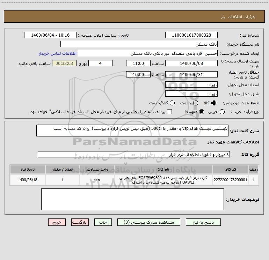269x260 pixels.
Task: Click the buyer organization field بانک مسکن
Action: pos(139,44)
